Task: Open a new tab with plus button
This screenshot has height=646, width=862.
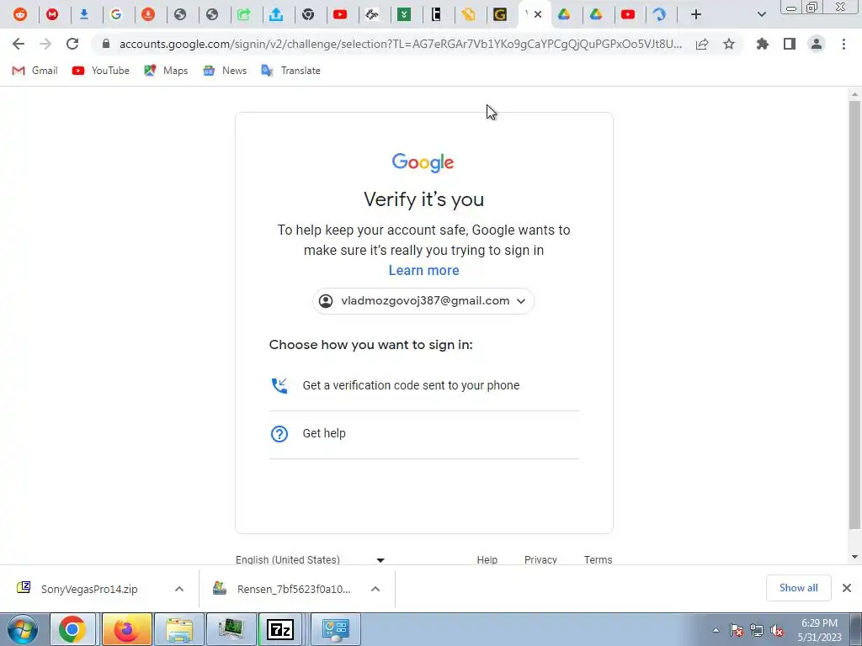Action: pos(696,15)
